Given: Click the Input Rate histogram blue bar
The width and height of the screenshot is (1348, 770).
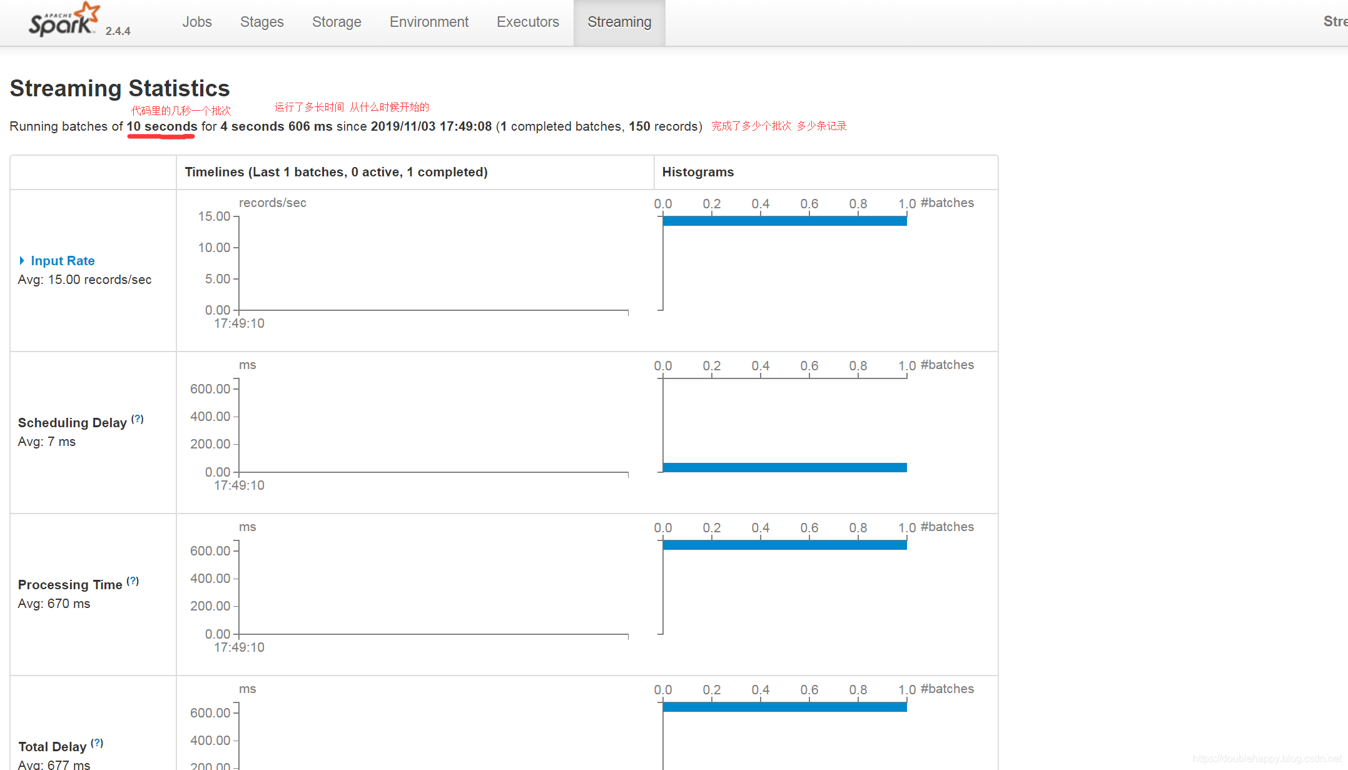Looking at the screenshot, I should point(784,221).
